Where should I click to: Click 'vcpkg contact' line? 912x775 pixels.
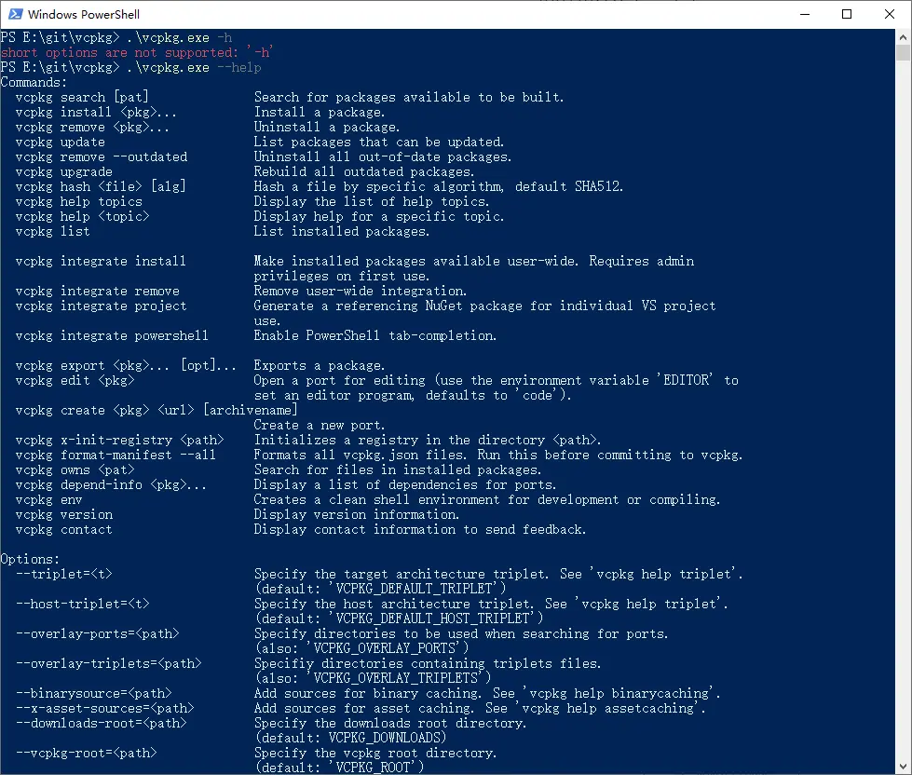64,530
